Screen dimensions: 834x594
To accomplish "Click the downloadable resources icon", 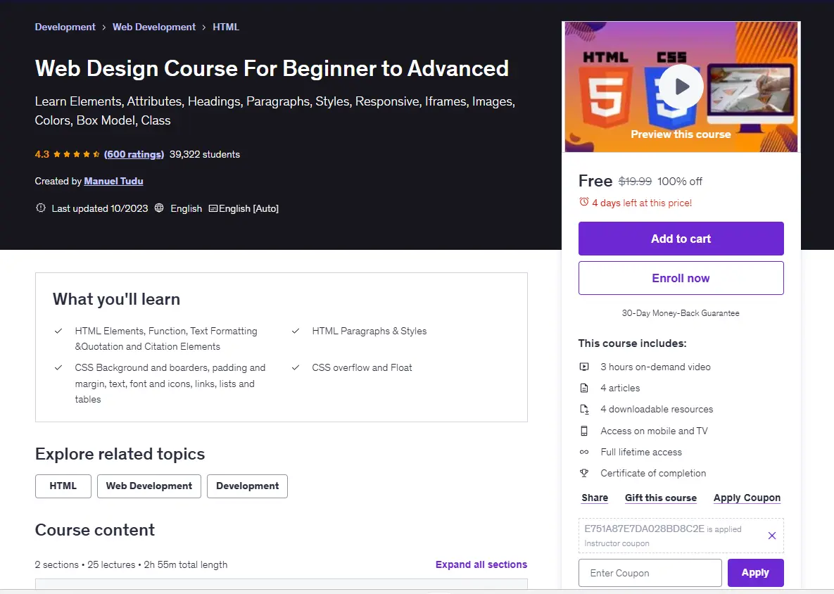I will tap(584, 410).
